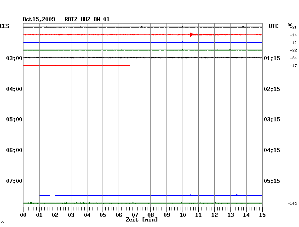This screenshot has width=299, height=227.
Task: Click the left time label "06:00"
Action: [x=14, y=150]
